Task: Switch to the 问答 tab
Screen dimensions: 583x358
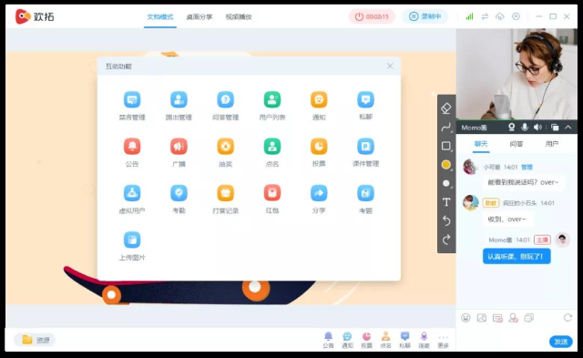Action: [517, 144]
